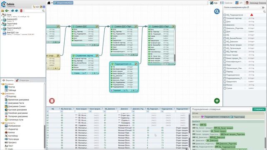Image resolution: width=267 pixels, height=150 pixels.
Task: Click the green Сохранить button
Action: pos(259,109)
